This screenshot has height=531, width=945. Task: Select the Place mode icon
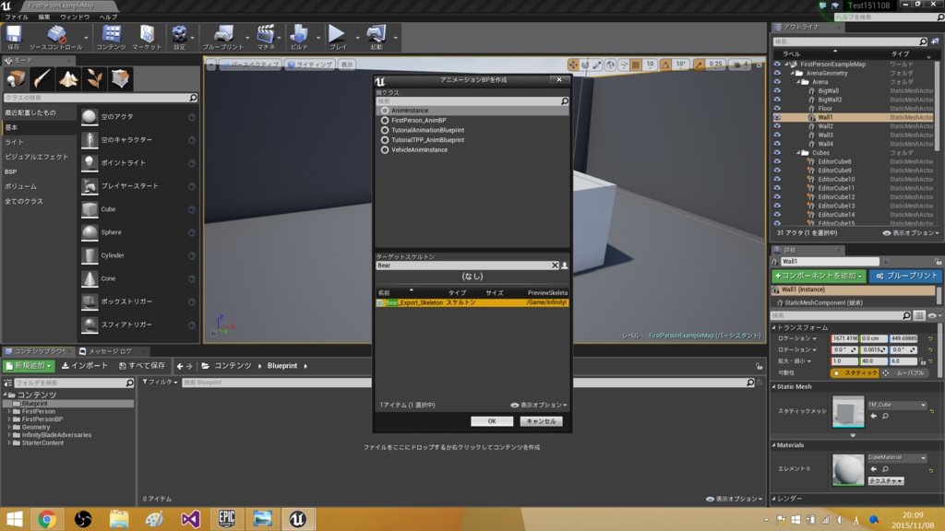tap(16, 79)
